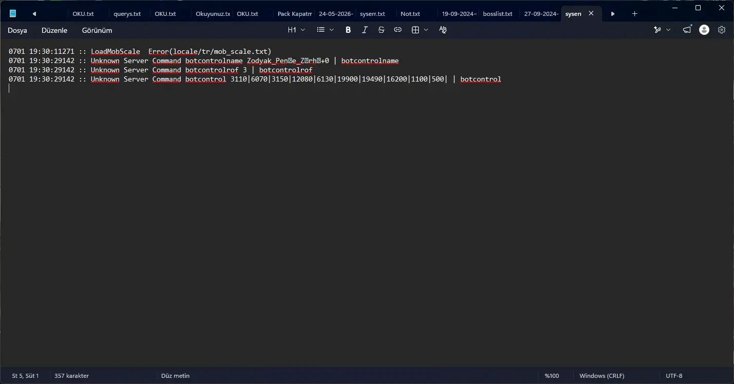Expand the H1 heading dropdown
Screen dimensions: 734x384
pyautogui.click(x=296, y=30)
